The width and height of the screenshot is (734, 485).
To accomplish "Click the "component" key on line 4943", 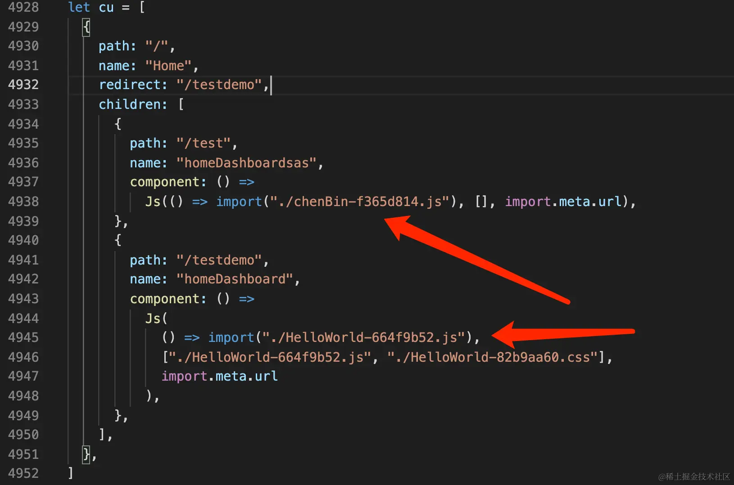I will pos(165,299).
